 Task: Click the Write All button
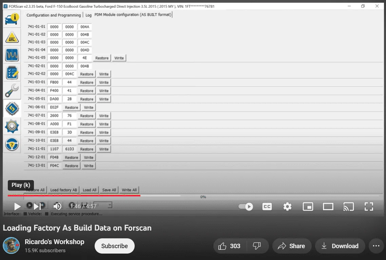click(x=129, y=190)
